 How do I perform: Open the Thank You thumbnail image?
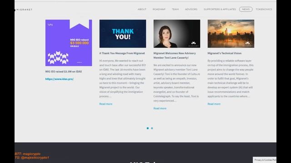point(123,34)
